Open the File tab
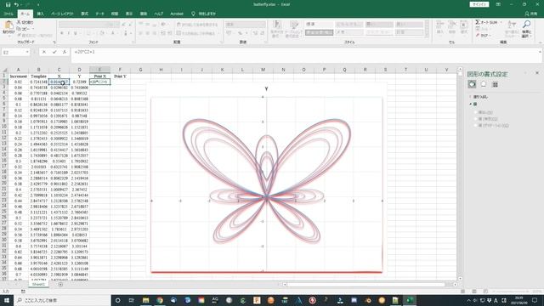Image resolution: width=544 pixels, height=306 pixels. (8, 14)
